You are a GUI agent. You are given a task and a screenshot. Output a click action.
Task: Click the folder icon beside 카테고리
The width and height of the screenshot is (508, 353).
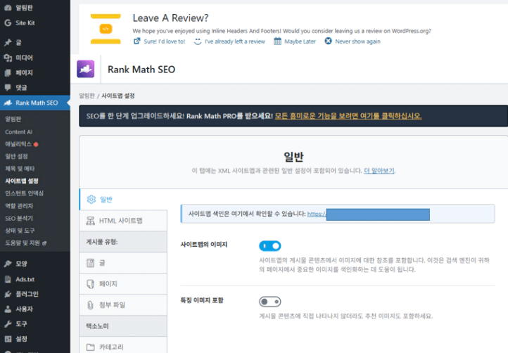pos(90,347)
